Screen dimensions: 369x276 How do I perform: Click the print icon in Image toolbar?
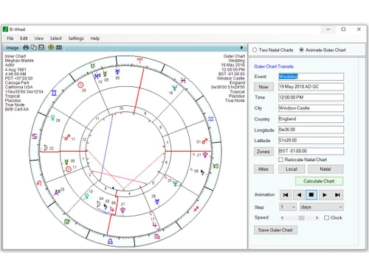[26, 47]
